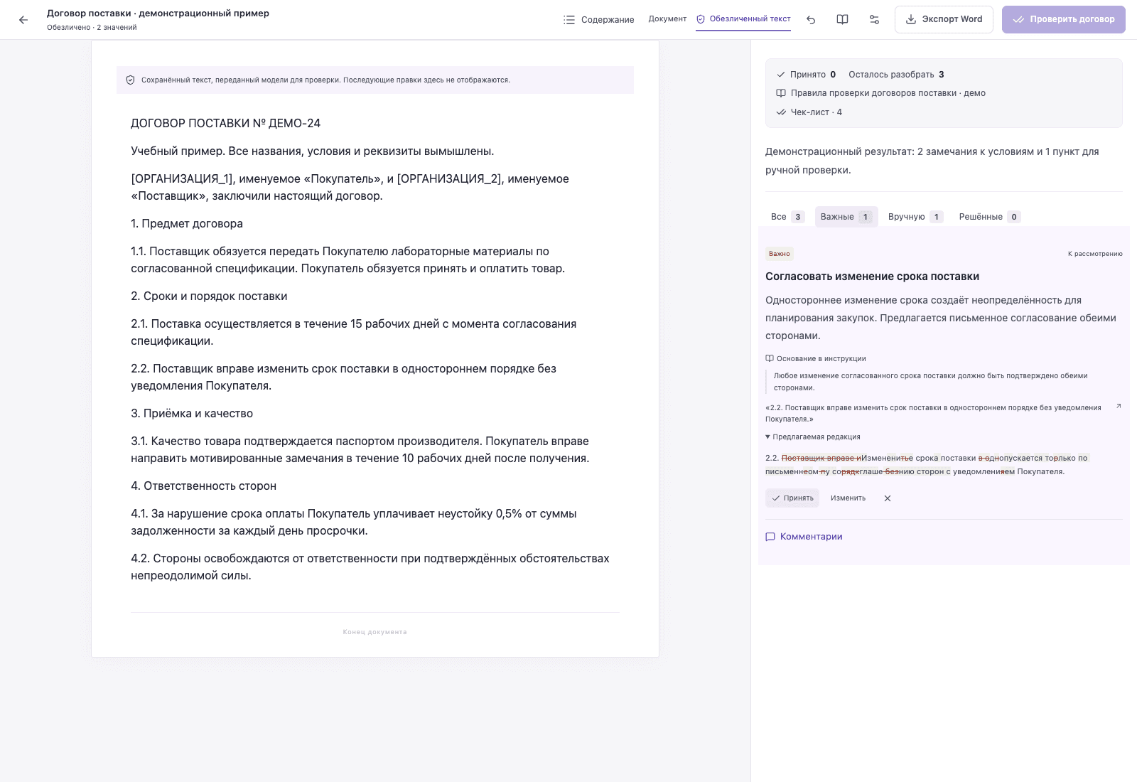The height and width of the screenshot is (782, 1137).
Task: Open the Комментарии section
Action: [x=804, y=537]
